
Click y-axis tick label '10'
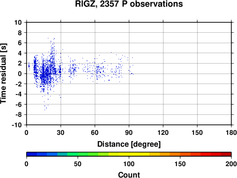pos(18,22)
